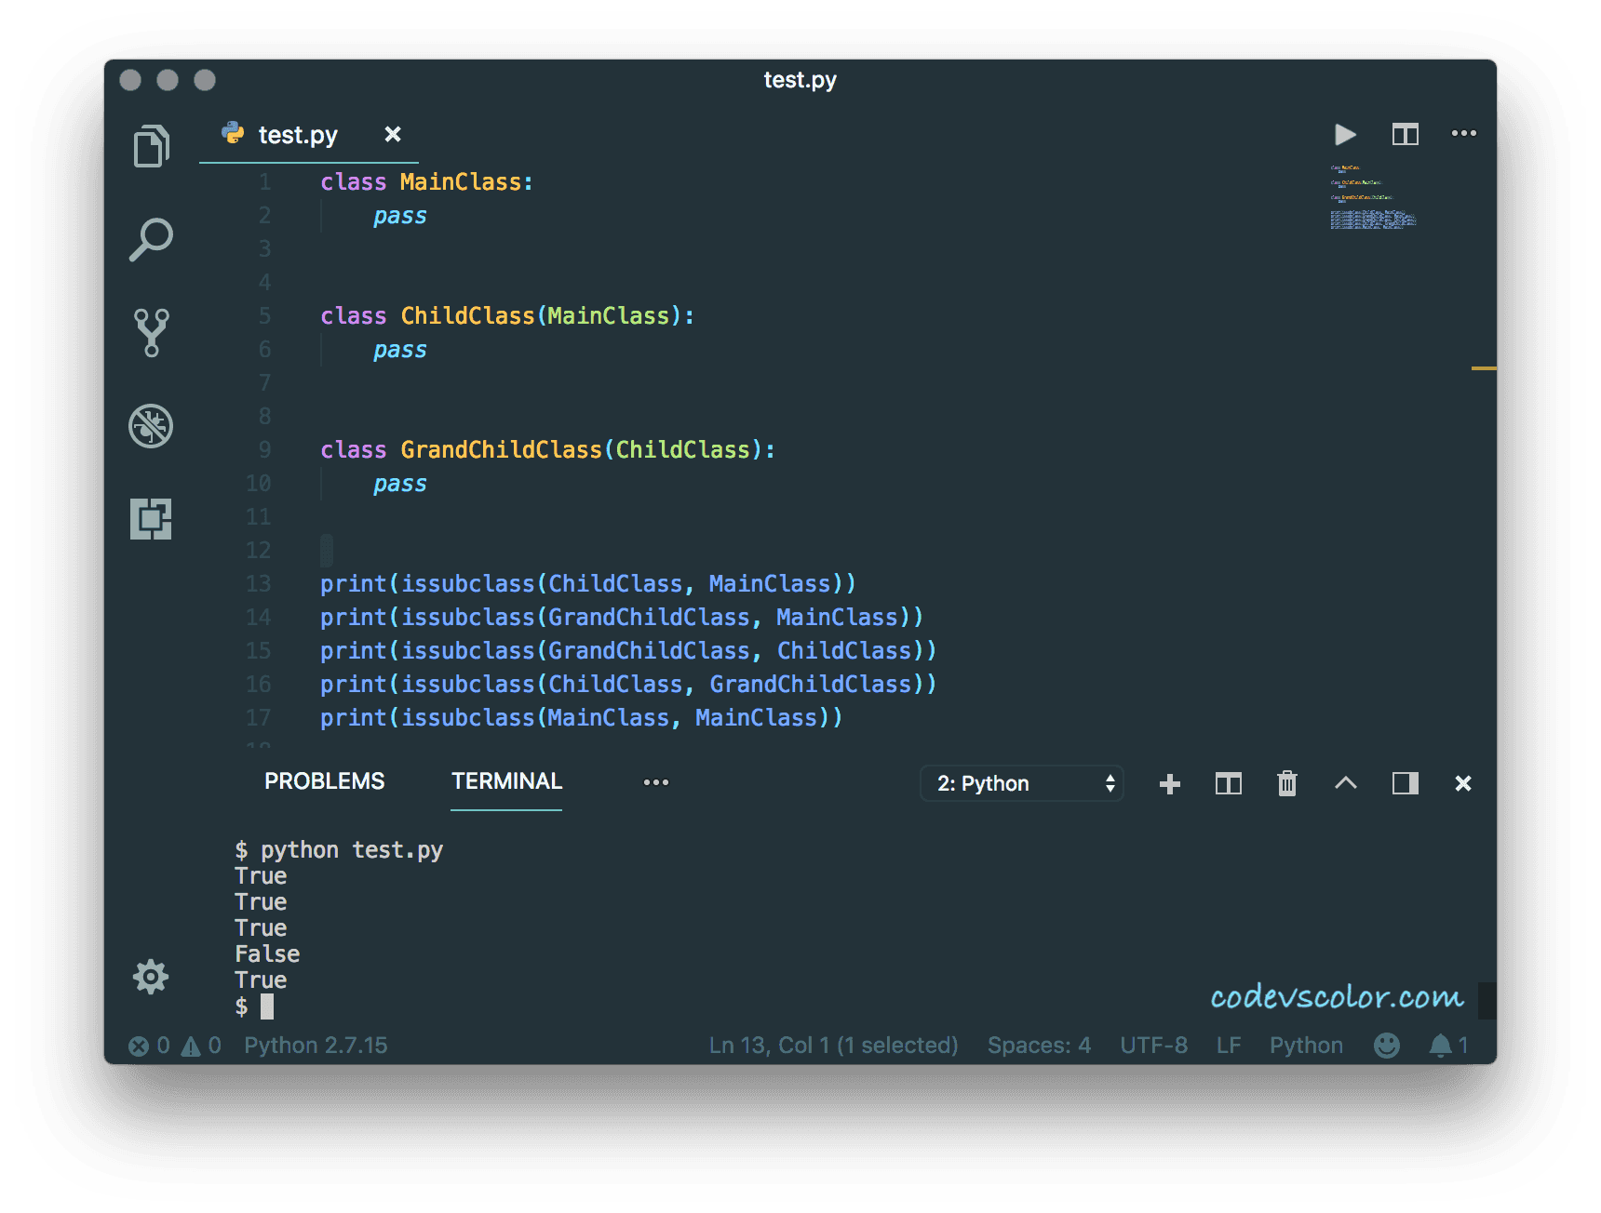The height and width of the screenshot is (1213, 1601).
Task: Kill the terminal with trash icon
Action: 1287,783
